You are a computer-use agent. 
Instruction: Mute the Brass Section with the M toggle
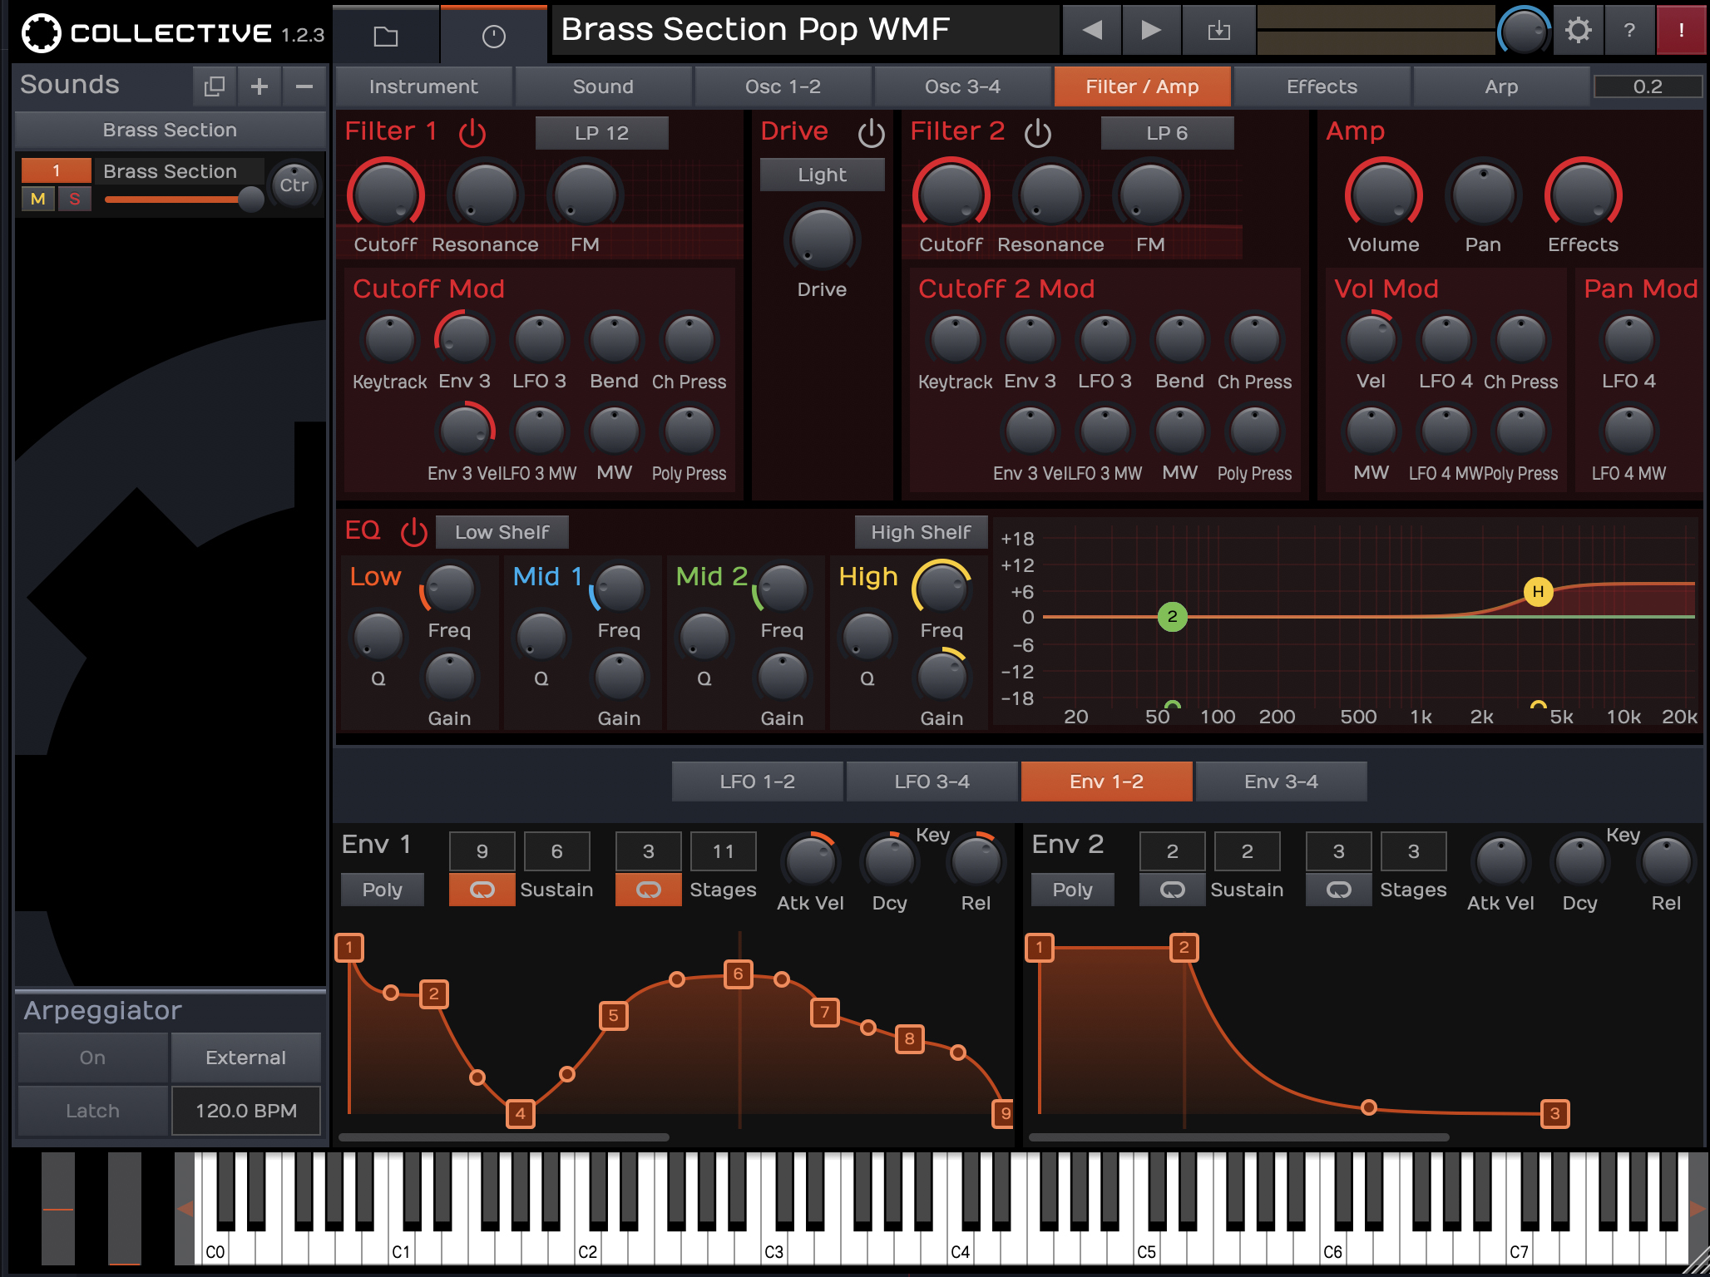point(37,199)
